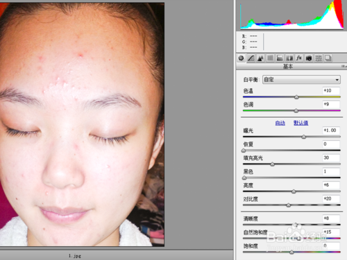The image size is (347, 260).
Task: Click the 色调 value field showing +9
Action: click(x=331, y=104)
